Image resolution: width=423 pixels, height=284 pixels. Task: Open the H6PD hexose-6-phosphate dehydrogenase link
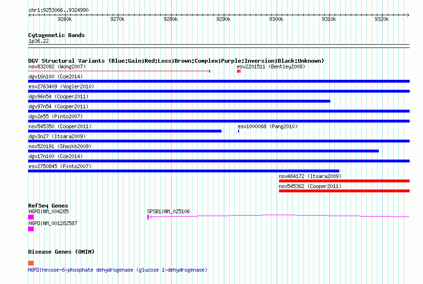[117, 270]
